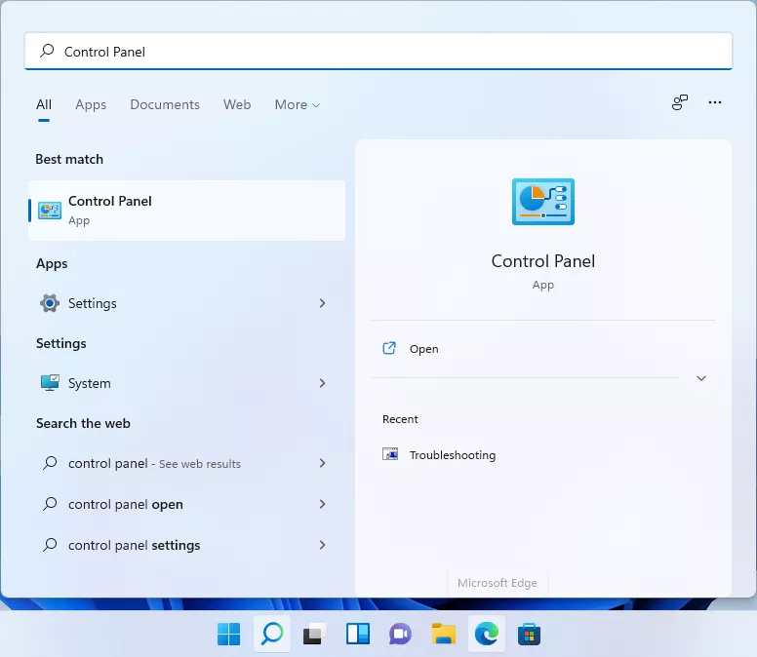Open the three-dot more options menu
The width and height of the screenshot is (757, 657).
pyautogui.click(x=715, y=102)
